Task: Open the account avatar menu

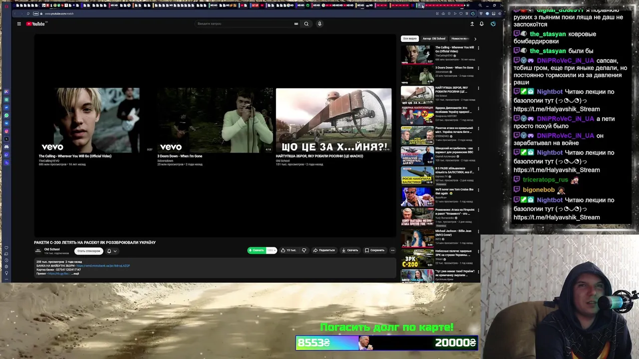Action: point(493,23)
